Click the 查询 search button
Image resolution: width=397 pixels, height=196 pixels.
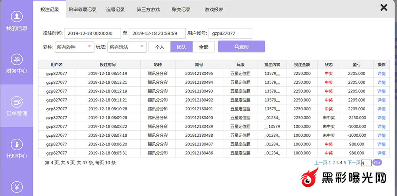coord(241,47)
